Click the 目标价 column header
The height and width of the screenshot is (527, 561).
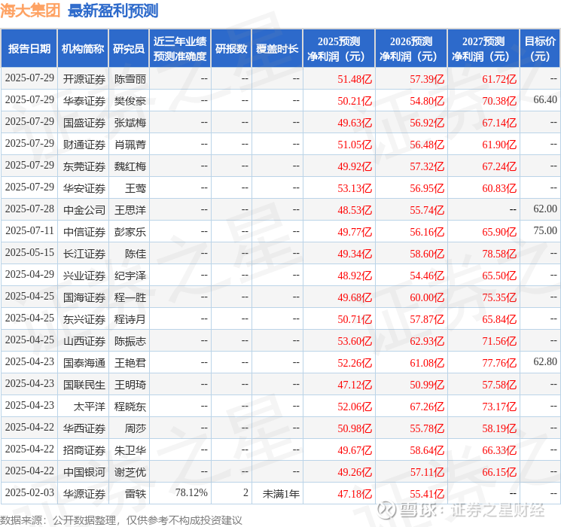pos(540,49)
